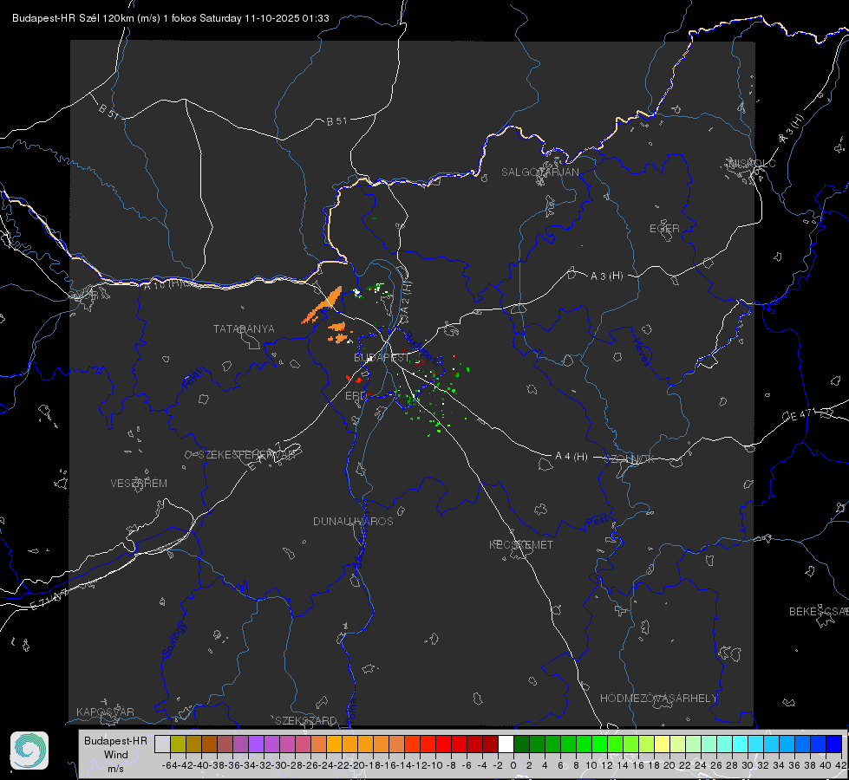Click the 'Somogy' county label
The height and width of the screenshot is (780, 849).
click(173, 640)
